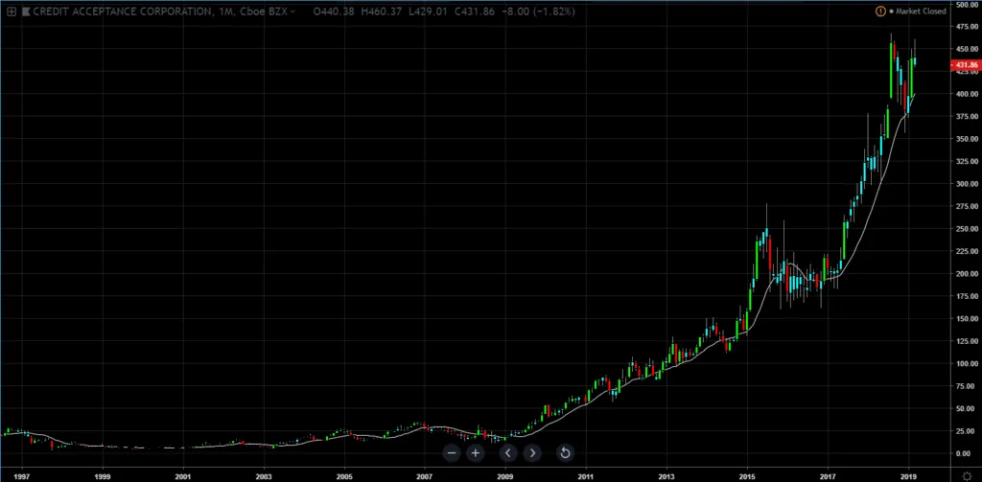
Task: Reset the chart view with circular arrow
Action: (x=564, y=452)
